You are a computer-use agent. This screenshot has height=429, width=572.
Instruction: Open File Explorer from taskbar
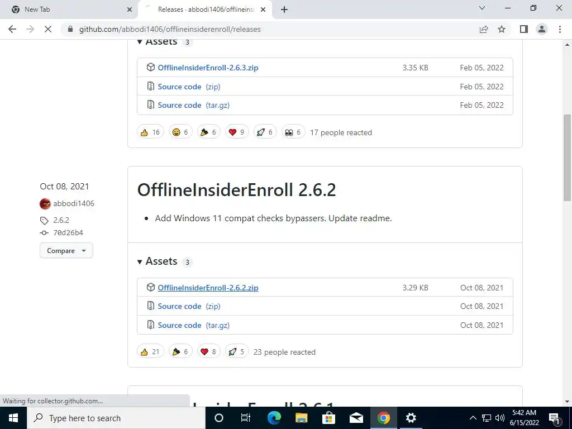pyautogui.click(x=301, y=418)
